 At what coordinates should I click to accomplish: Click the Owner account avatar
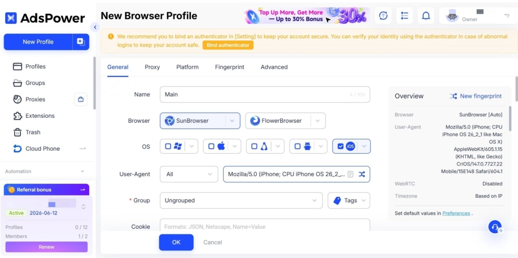coord(452,16)
